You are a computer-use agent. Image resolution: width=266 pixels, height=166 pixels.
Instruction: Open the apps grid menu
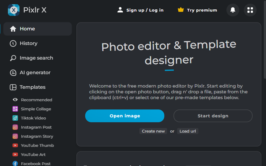coord(250,10)
